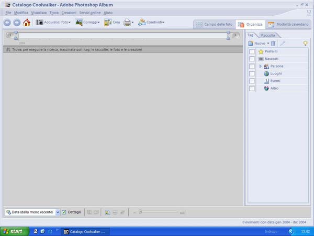This screenshot has width=314, height=236.
Task: Click the delete tag trash icon
Action: point(273,43)
